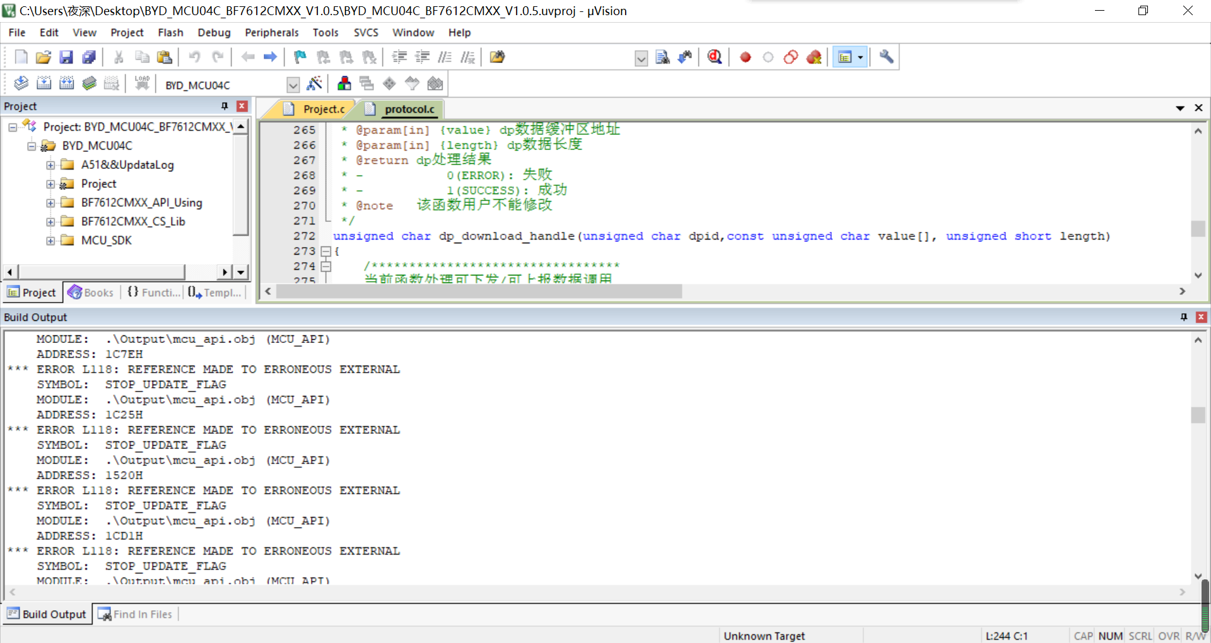The image size is (1211, 643).
Task: Open the Select Software Packs icon
Action: pos(412,83)
